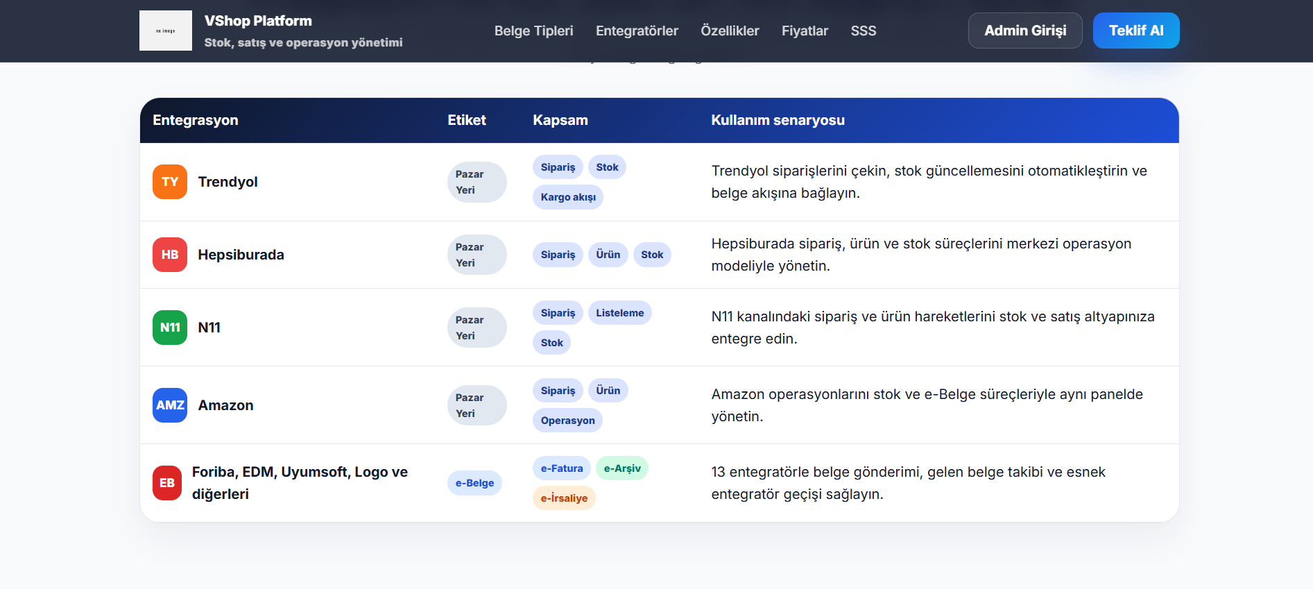Navigate to Fiyatlar page
Screen dimensions: 1313x594
click(x=805, y=31)
